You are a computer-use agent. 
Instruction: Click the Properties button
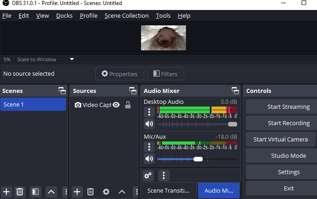(119, 74)
